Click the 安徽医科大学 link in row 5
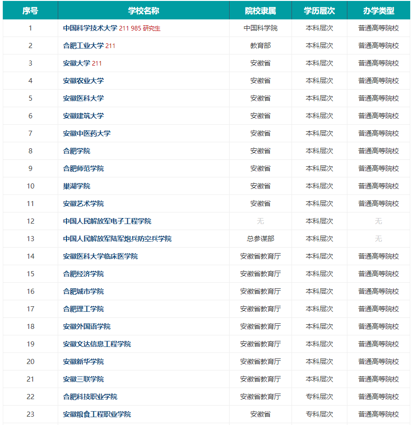The height and width of the screenshot is (425, 413). [x=83, y=98]
